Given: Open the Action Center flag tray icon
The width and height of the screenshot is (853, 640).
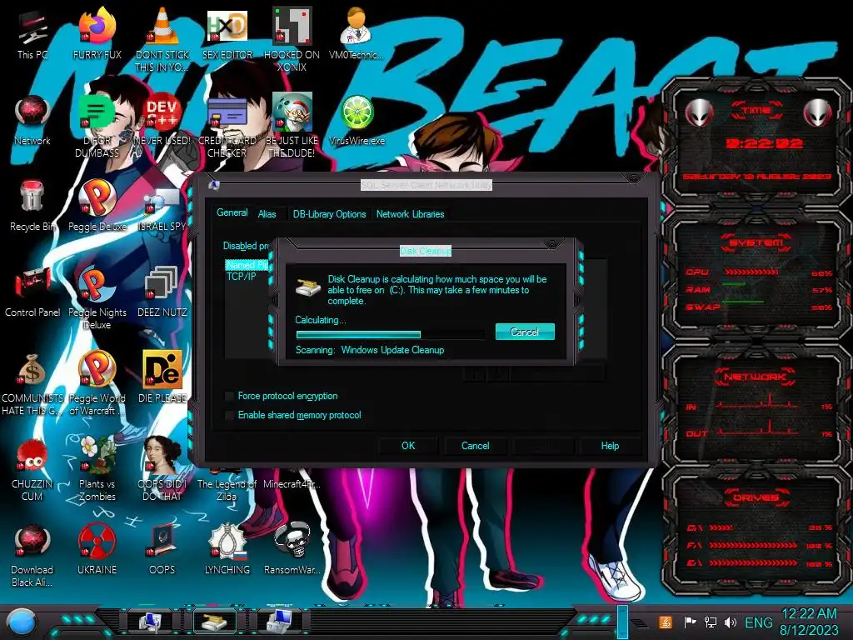Looking at the screenshot, I should click(x=690, y=622).
